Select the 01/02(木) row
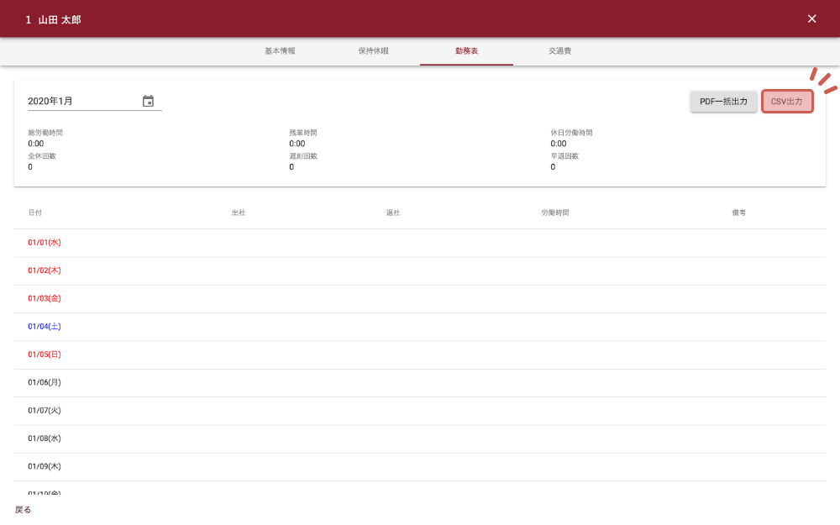Screen dimensions: 840x525 coord(45,270)
